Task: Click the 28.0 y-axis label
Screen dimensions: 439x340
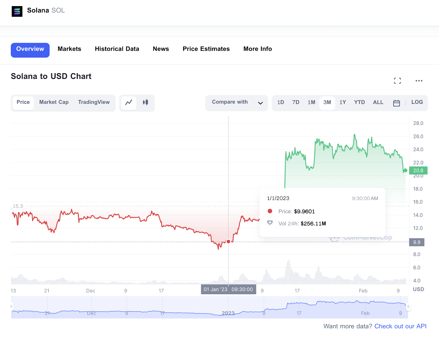Action: click(x=418, y=123)
